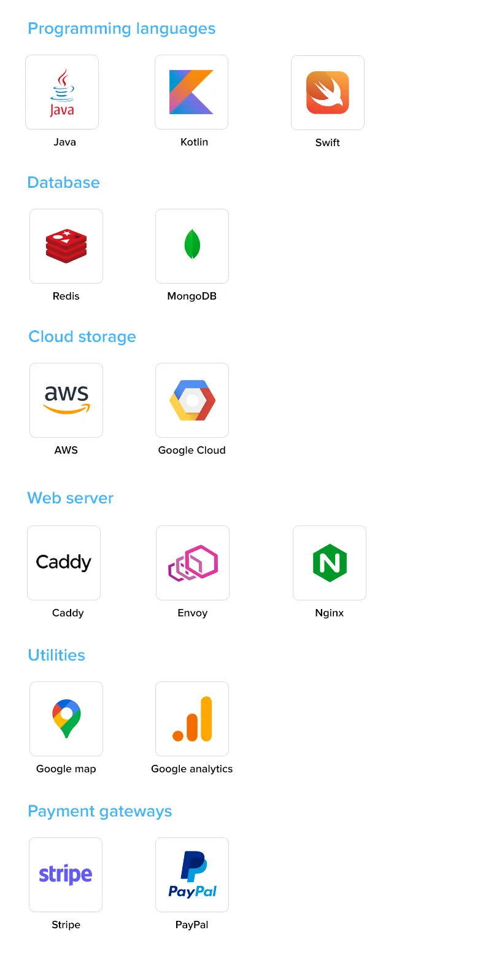Choose the Caddy logo tile
Image resolution: width=491 pixels, height=954 pixels.
(x=64, y=563)
